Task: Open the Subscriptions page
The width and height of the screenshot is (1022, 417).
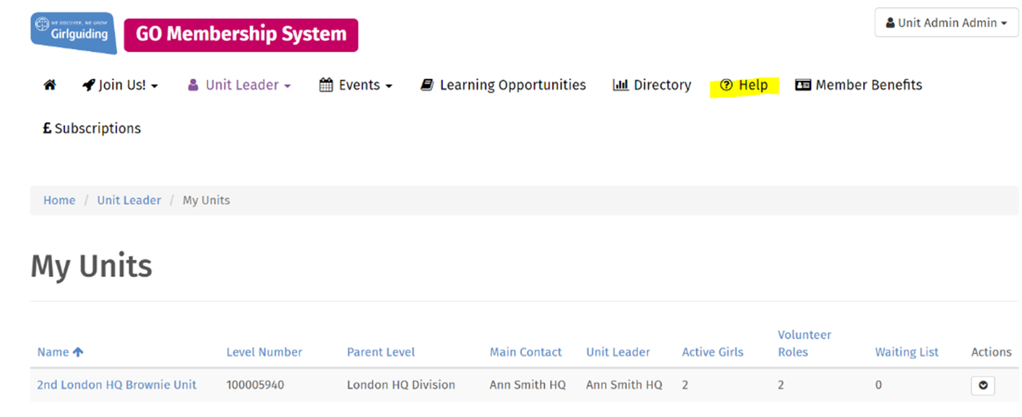Action: coord(92,129)
